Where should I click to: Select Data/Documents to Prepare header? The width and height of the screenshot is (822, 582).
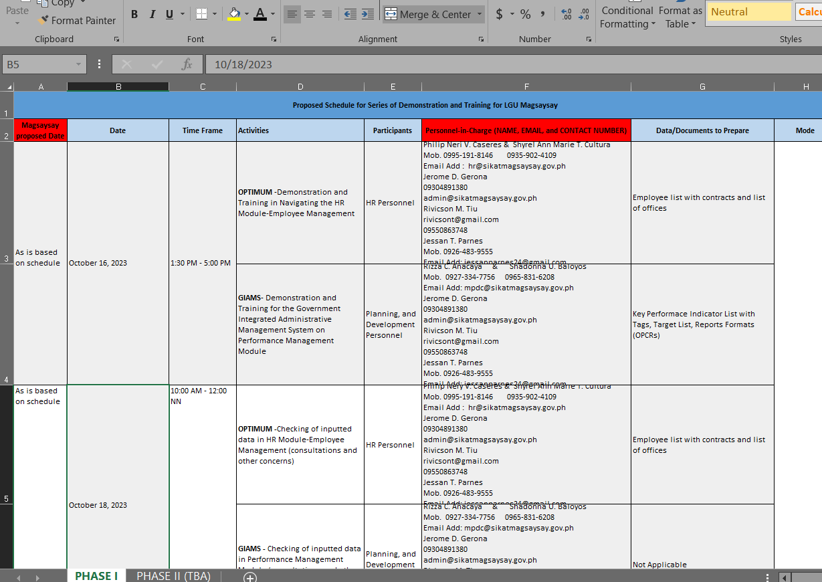702,130
